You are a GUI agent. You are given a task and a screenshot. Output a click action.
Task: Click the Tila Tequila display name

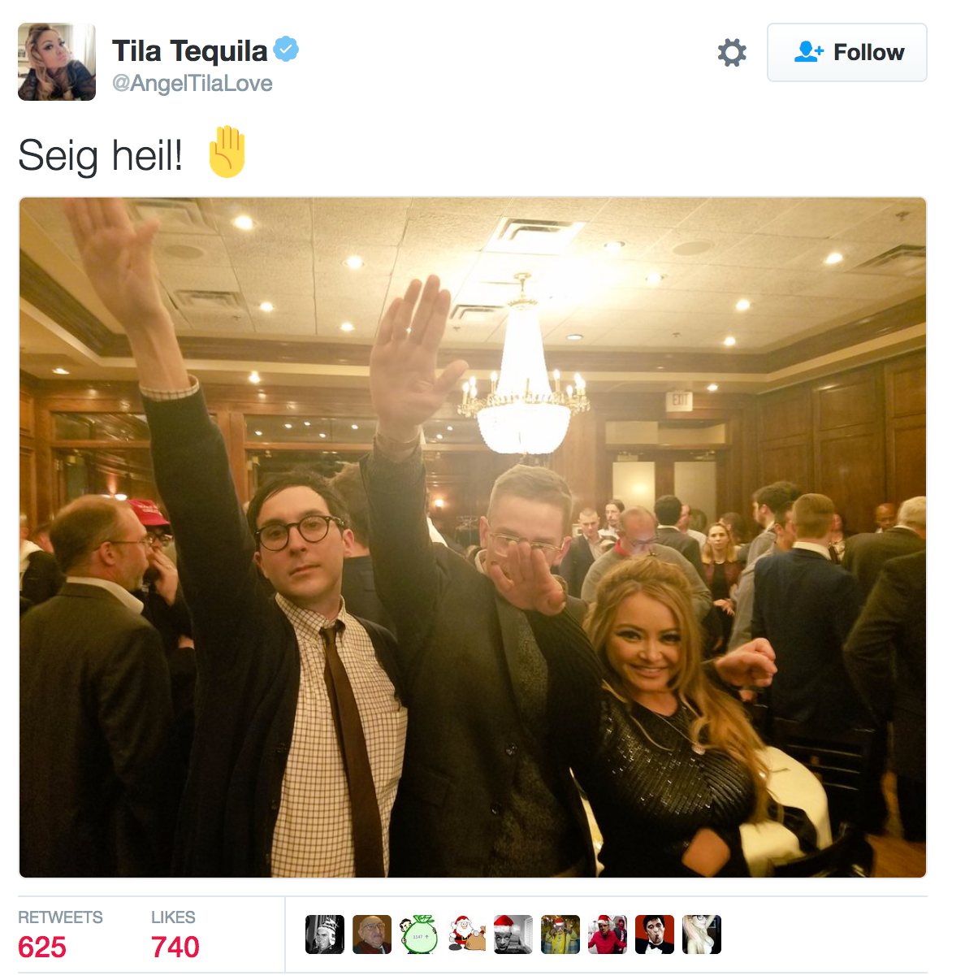coord(189,50)
